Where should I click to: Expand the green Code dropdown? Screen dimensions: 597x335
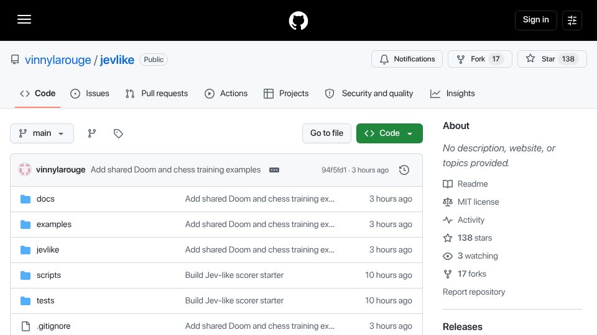click(x=389, y=133)
